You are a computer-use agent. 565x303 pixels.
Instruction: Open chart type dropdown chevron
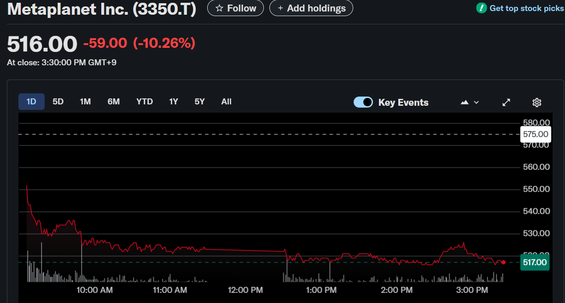point(477,103)
